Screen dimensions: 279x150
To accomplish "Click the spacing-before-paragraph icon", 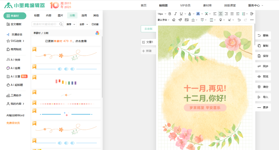I will point(193,20).
